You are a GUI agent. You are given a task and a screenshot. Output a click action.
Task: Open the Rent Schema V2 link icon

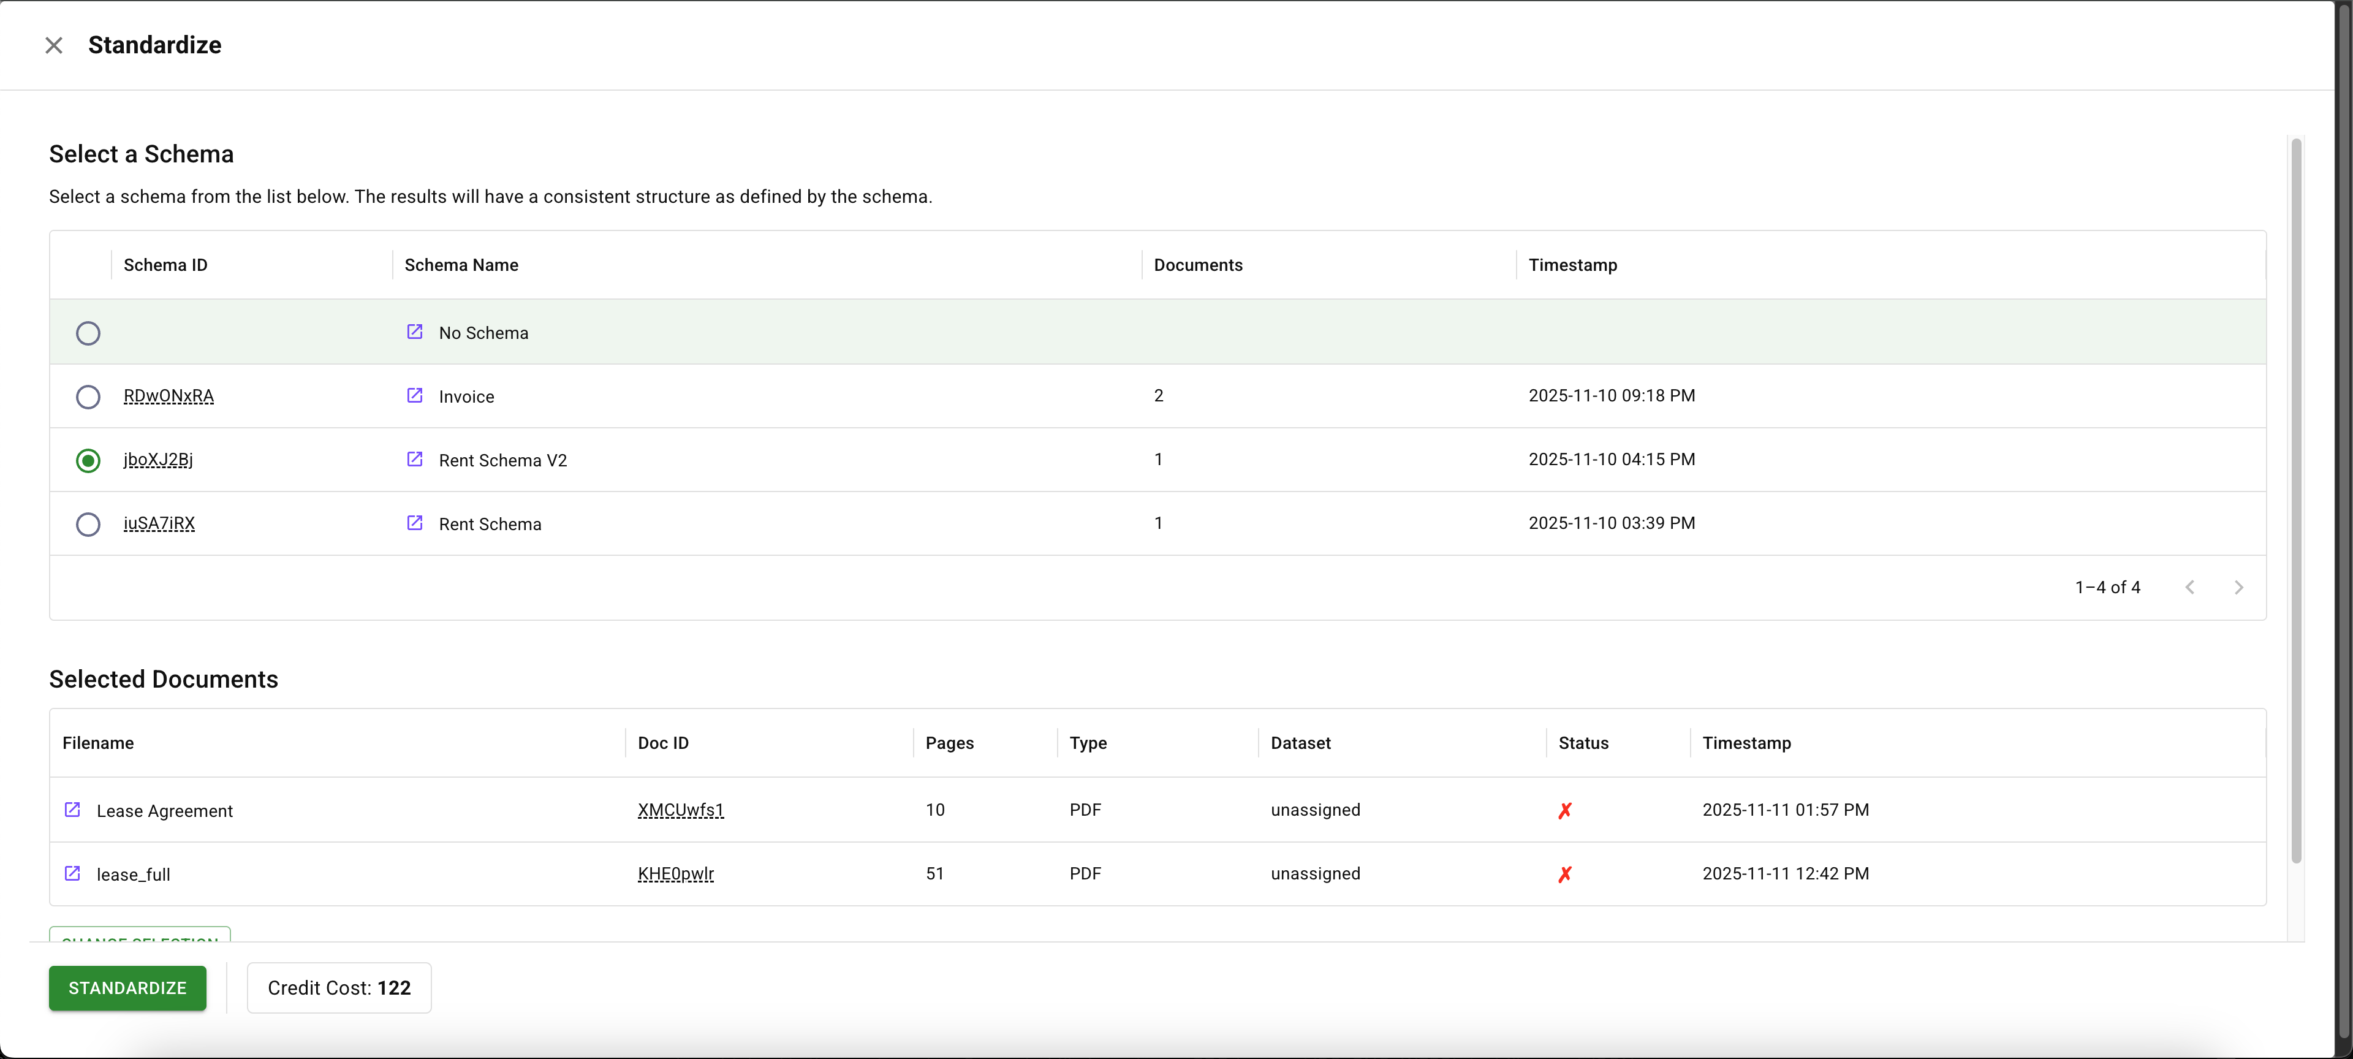[x=414, y=460]
